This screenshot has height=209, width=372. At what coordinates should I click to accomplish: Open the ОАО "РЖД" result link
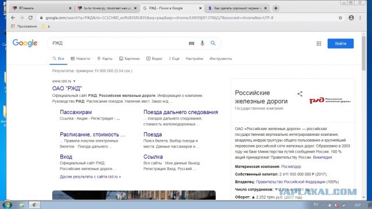click(67, 88)
